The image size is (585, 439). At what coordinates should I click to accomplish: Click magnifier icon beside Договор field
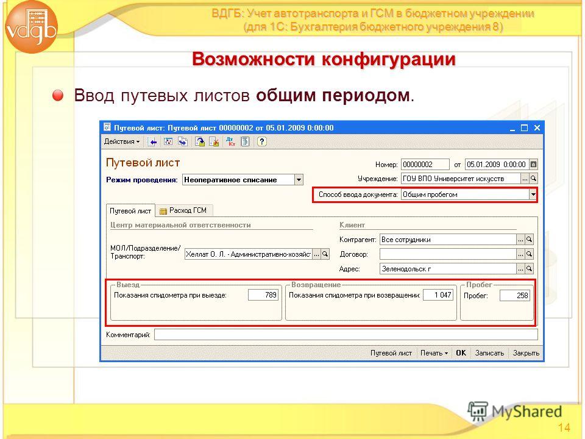[x=529, y=254]
